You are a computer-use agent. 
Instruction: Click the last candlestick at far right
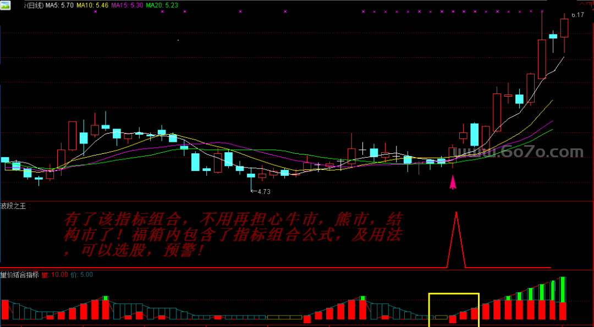564,29
